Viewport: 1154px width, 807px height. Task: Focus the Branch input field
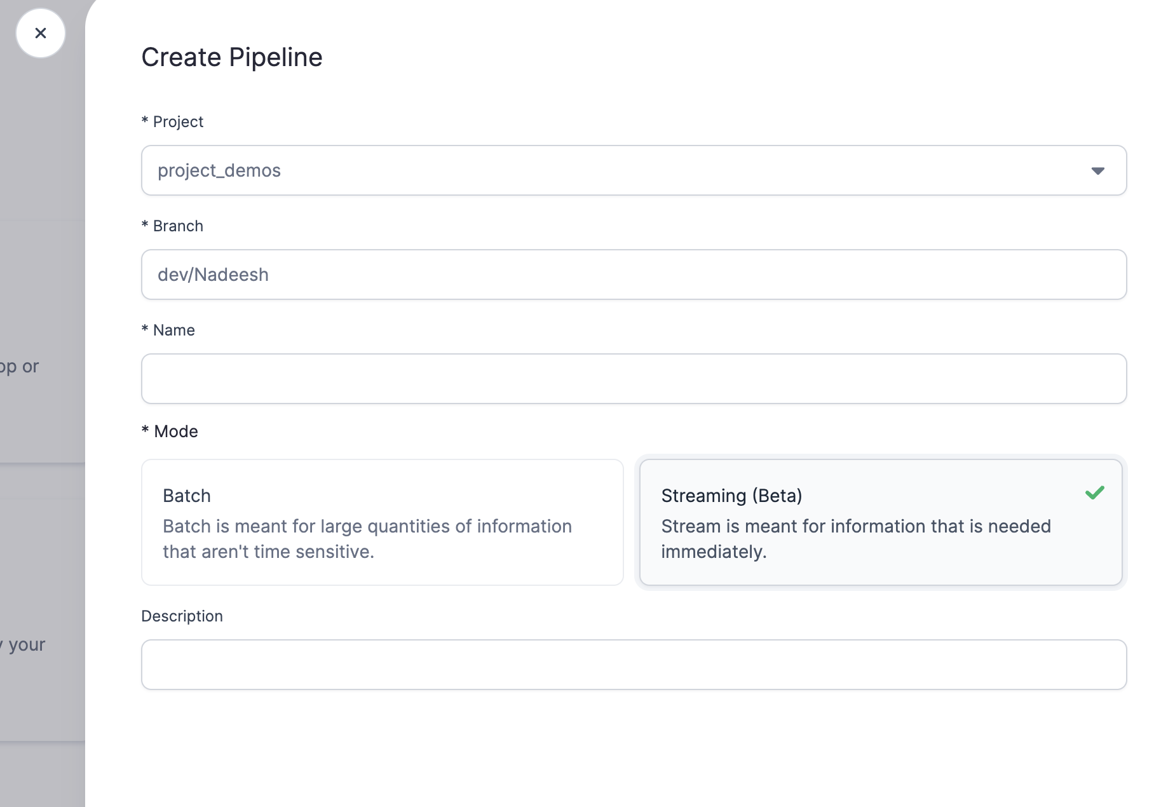click(x=634, y=275)
